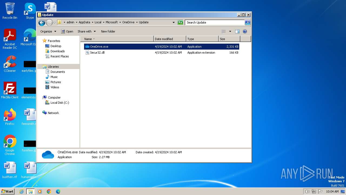This screenshot has height=195, width=346.
Task: Open Acrobat Reader DC shortcut
Action: click(x=10, y=39)
